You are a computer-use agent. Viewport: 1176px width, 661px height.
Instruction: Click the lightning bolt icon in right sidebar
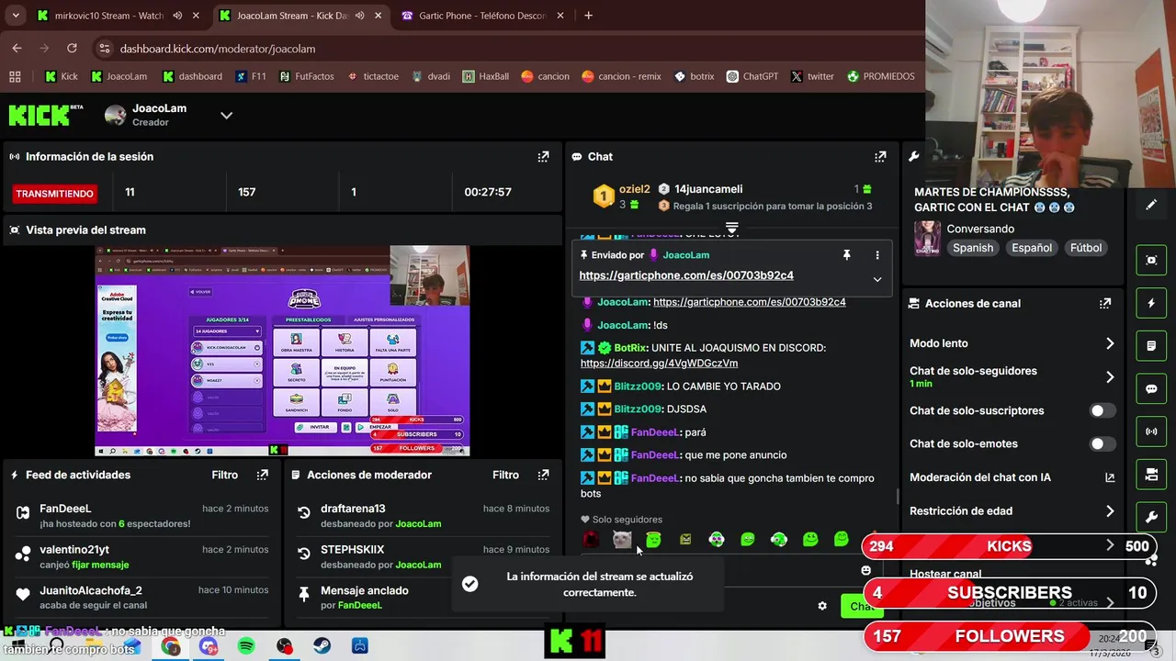(x=1151, y=303)
